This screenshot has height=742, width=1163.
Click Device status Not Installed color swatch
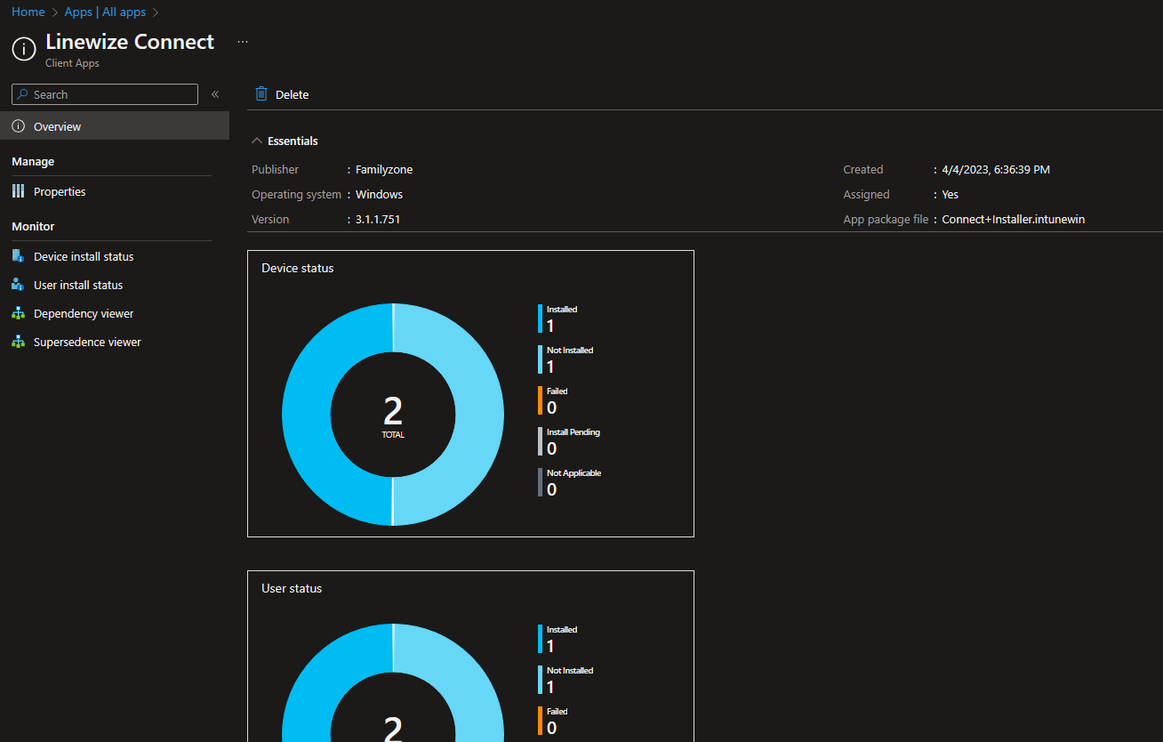click(x=540, y=359)
